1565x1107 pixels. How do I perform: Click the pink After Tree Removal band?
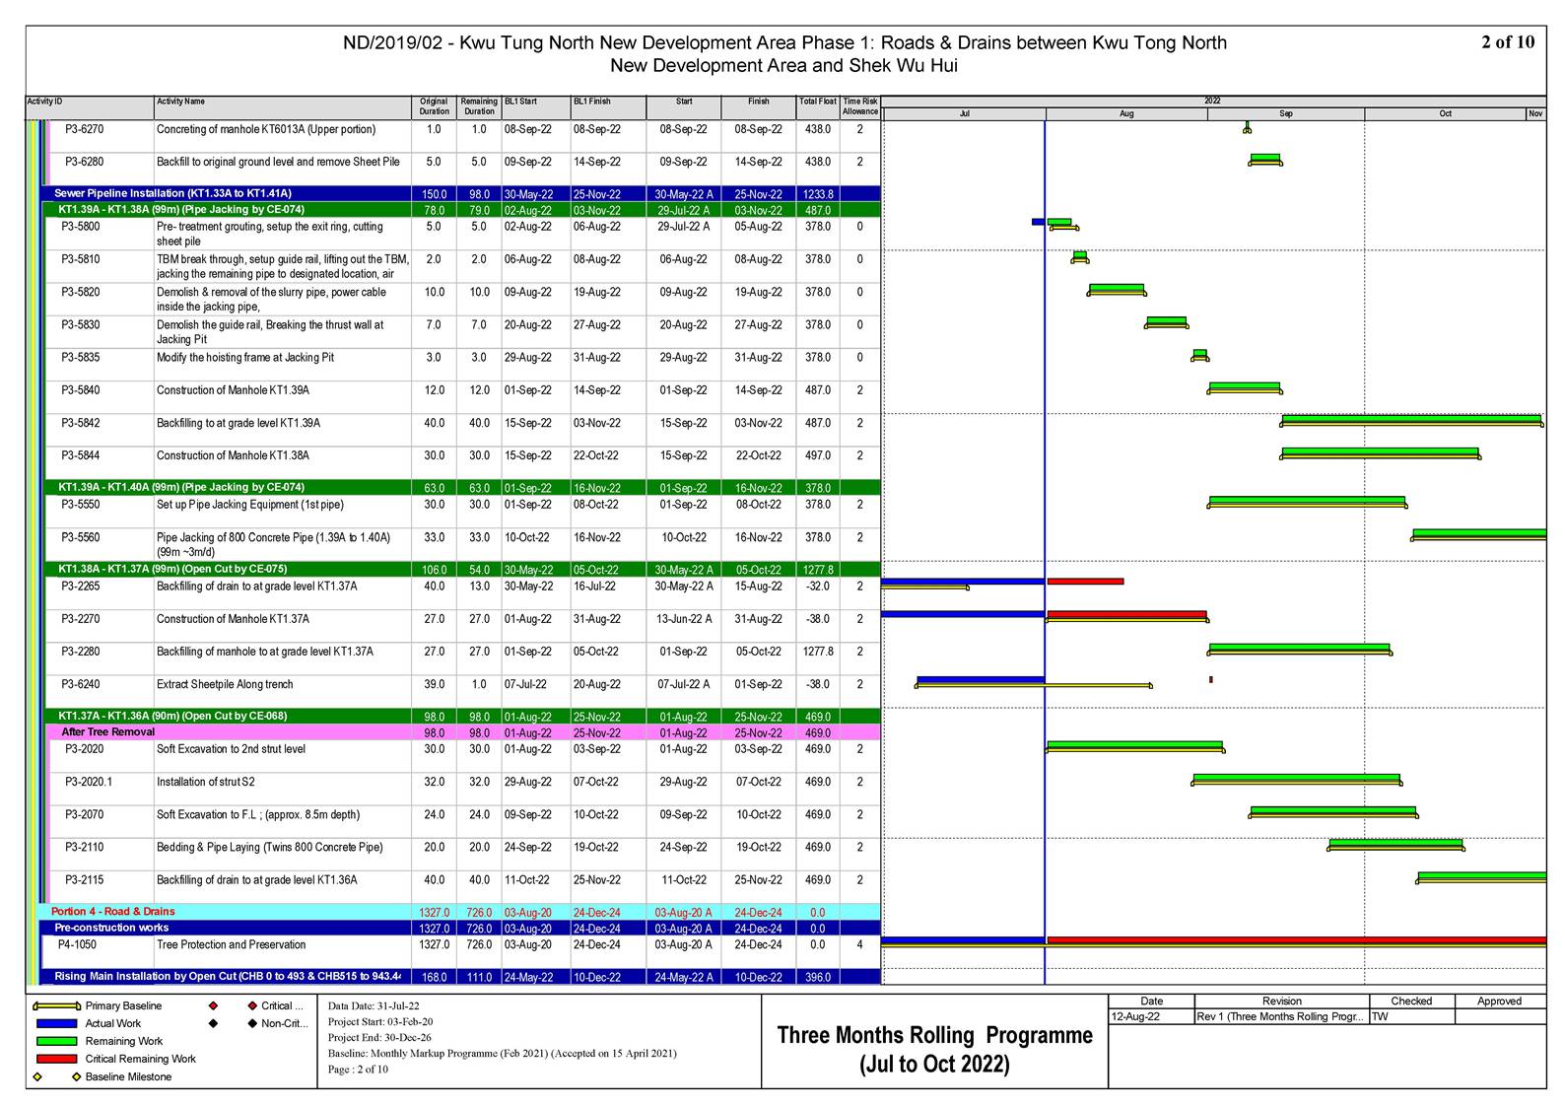(x=462, y=732)
